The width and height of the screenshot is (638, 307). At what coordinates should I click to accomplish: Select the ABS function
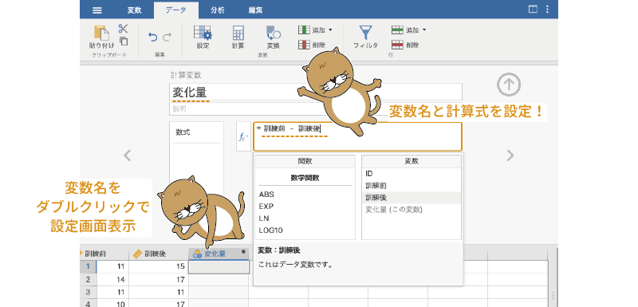[x=266, y=195]
